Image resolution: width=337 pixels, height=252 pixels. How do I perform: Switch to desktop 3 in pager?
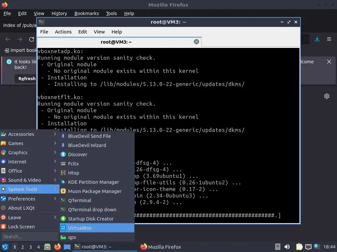click(x=31, y=247)
